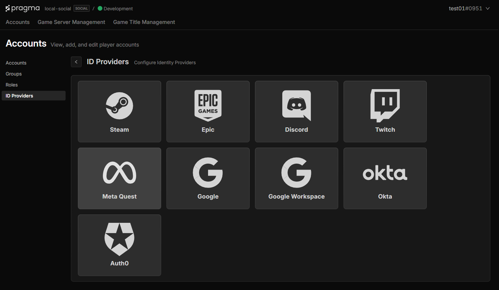Go back using the chevron button
Viewport: 499px width, 290px height.
point(76,62)
